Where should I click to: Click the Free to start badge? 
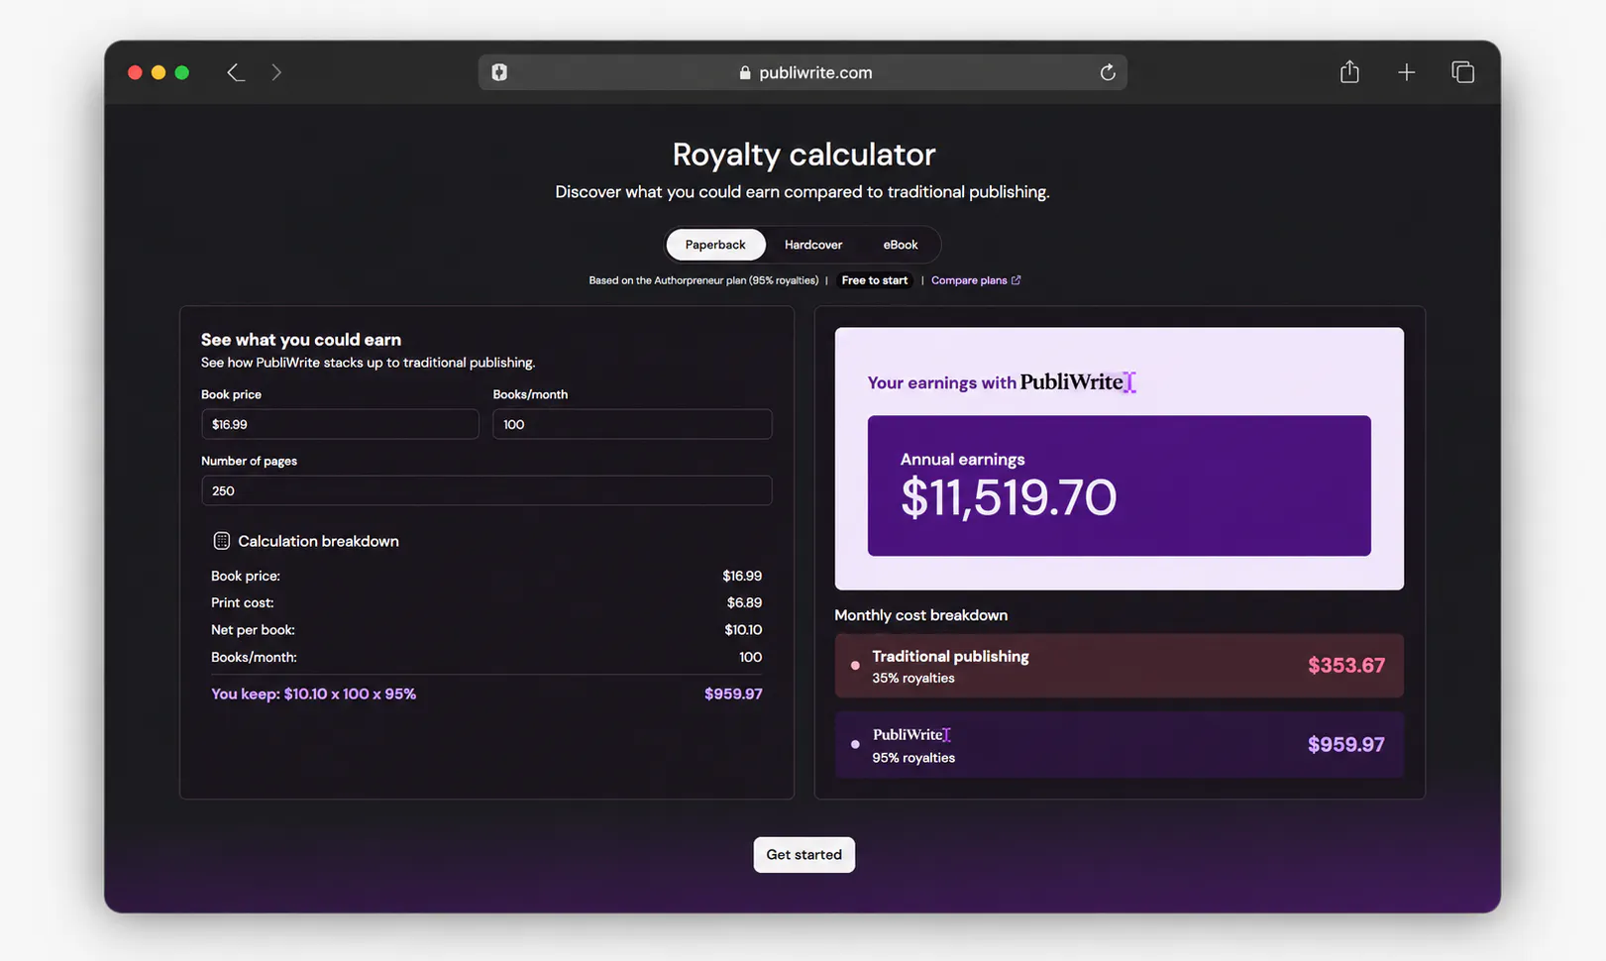point(875,280)
